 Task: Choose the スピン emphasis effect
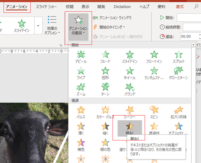(154, 112)
